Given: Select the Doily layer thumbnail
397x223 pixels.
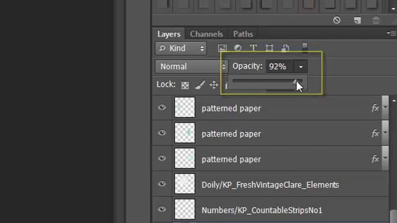Looking at the screenshot, I should coord(185,184).
